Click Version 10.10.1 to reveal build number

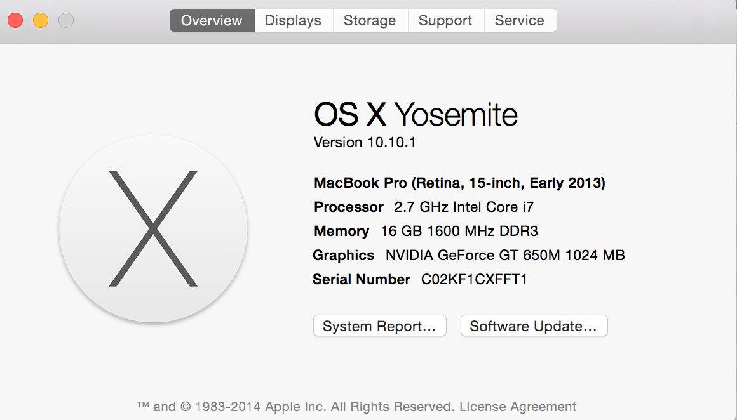[365, 142]
